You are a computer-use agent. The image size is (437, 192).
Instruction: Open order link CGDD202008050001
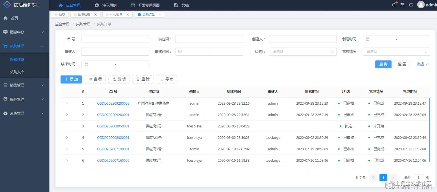tap(113, 126)
